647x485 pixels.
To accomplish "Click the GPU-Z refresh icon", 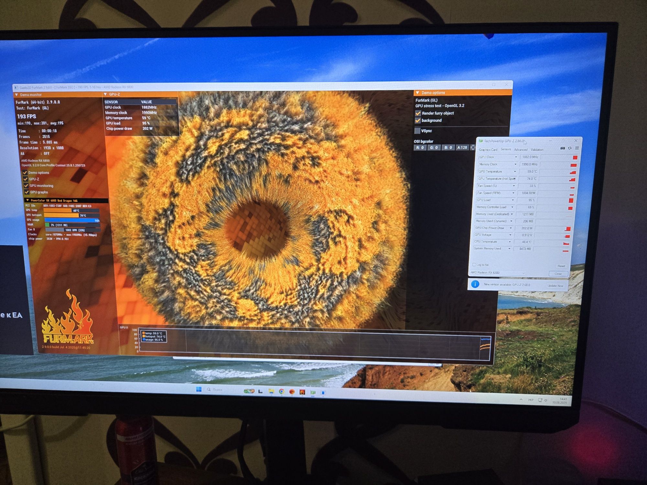I will point(570,148).
